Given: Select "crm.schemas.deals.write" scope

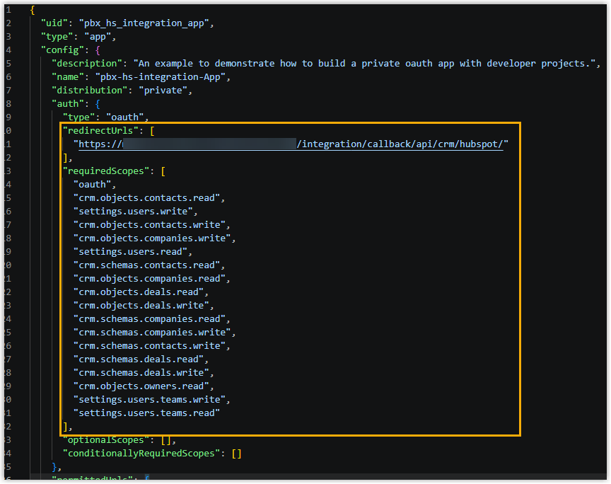Looking at the screenshot, I should [141, 373].
